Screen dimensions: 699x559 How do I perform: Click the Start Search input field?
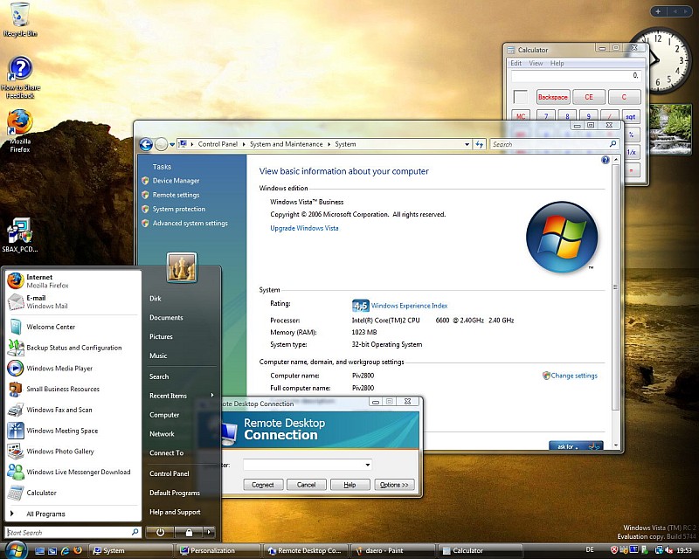point(68,532)
